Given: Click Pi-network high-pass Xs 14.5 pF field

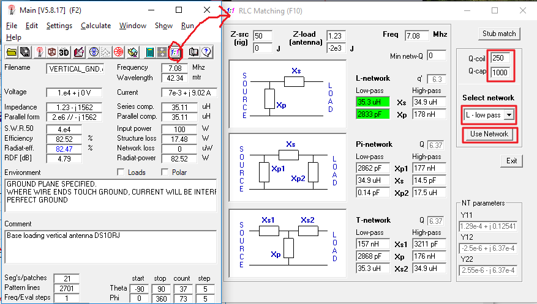Looking at the screenshot, I should [429, 180].
